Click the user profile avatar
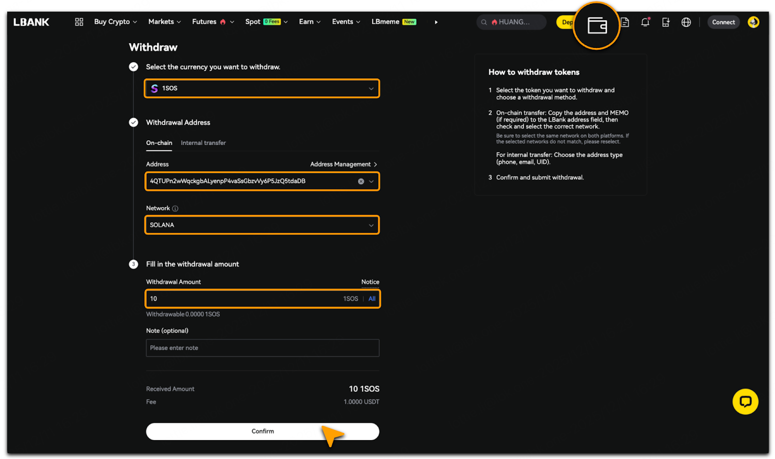 (753, 22)
